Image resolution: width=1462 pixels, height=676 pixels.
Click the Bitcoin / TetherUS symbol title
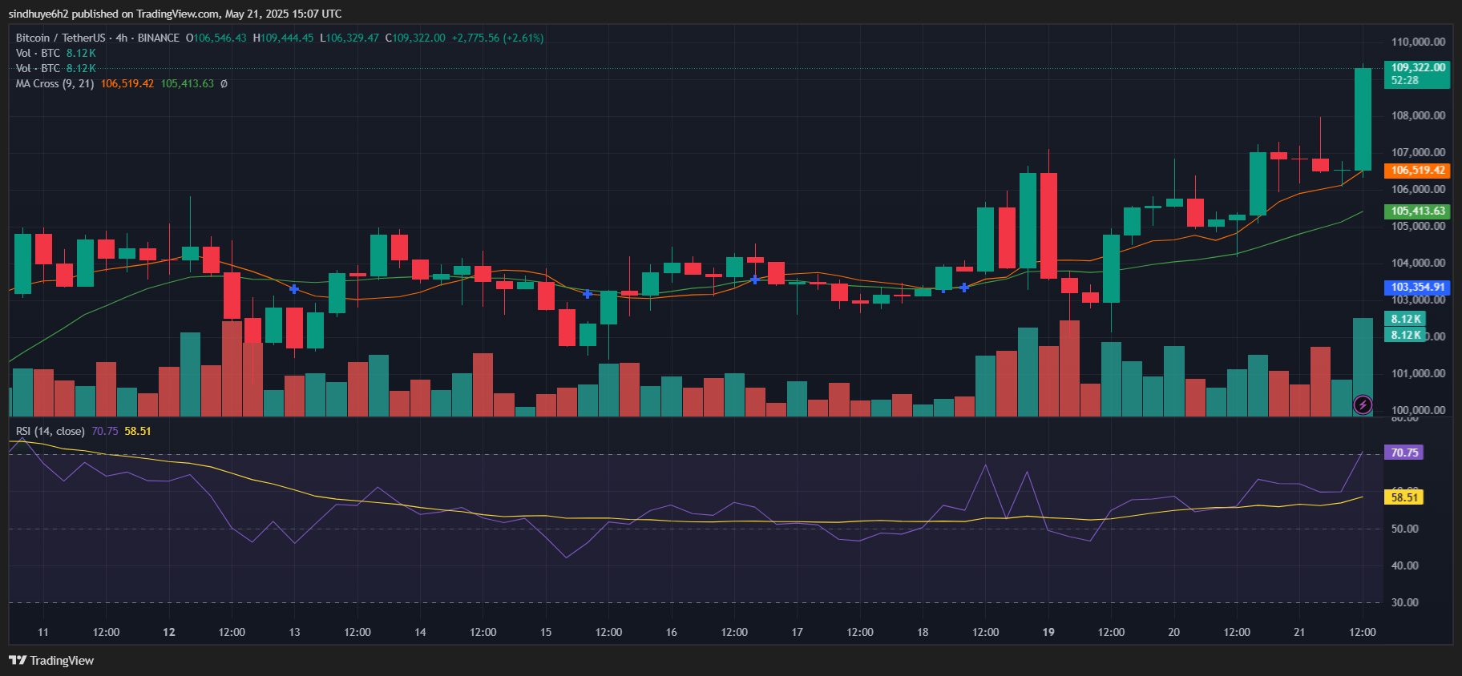tap(60, 38)
